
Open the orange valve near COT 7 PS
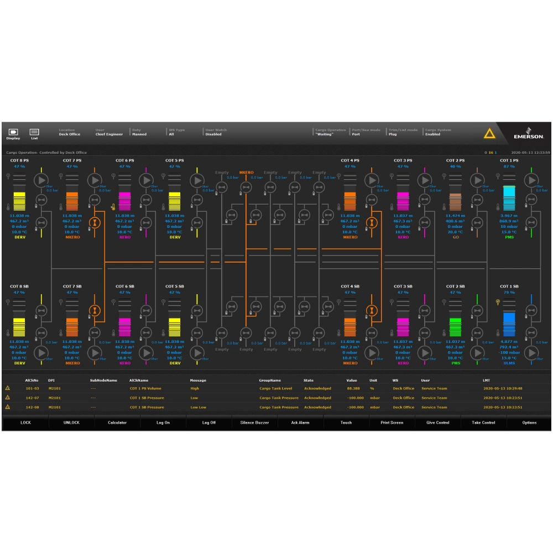click(95, 222)
